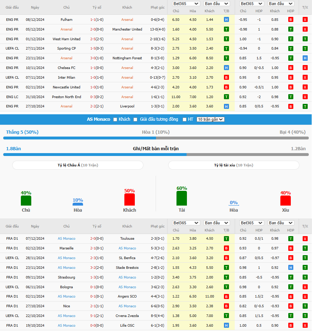
Task: Tick the Giải đấu tương đồng checkbox
Action: [x=135, y=119]
